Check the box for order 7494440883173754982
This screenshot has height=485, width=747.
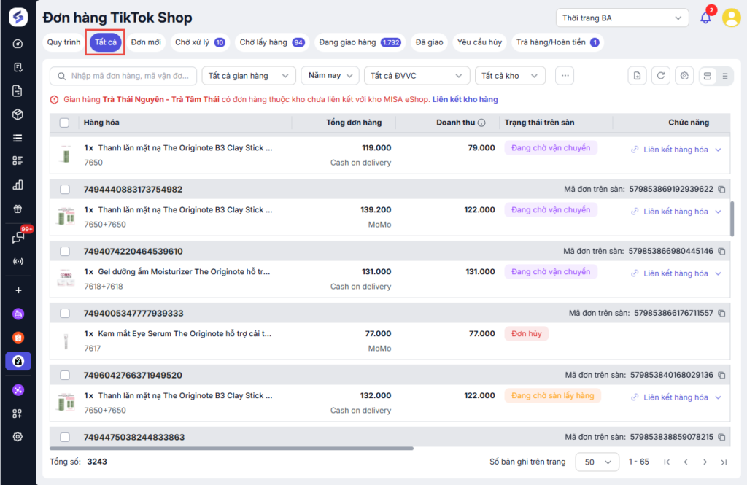pyautogui.click(x=65, y=190)
